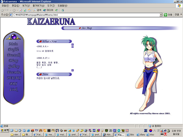Stop page loading with the red X icon

21,10
